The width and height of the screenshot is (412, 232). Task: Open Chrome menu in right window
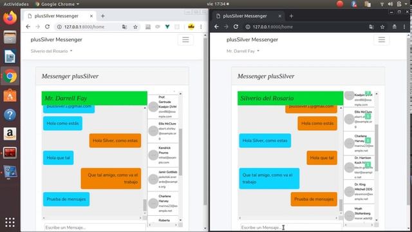tap(404, 27)
